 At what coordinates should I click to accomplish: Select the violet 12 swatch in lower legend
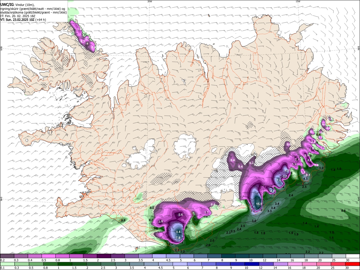266,264
